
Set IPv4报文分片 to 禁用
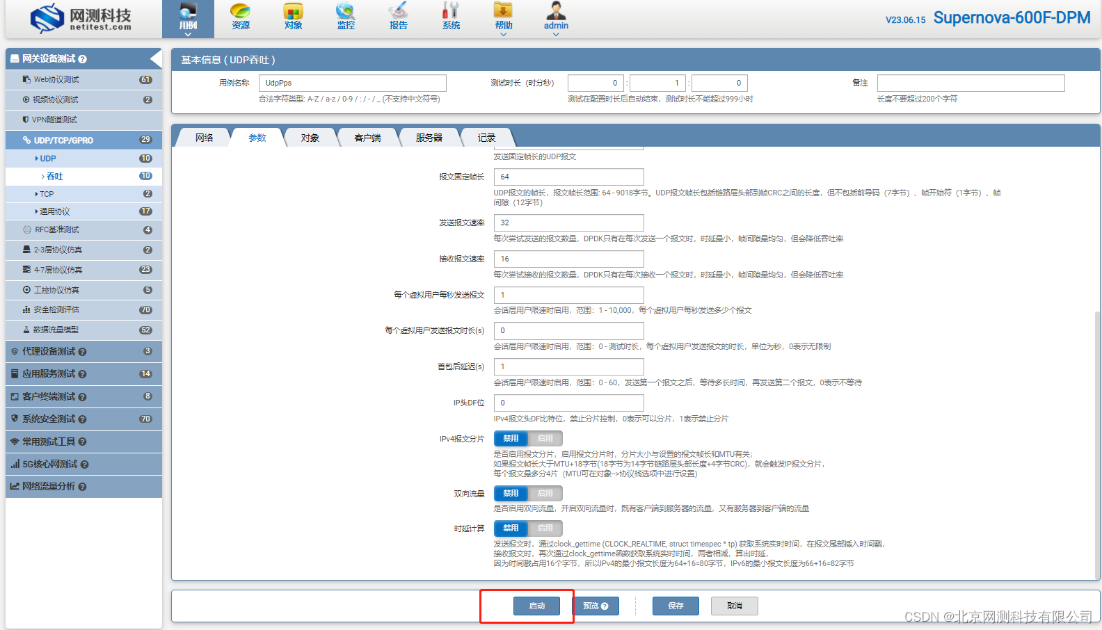click(x=511, y=439)
